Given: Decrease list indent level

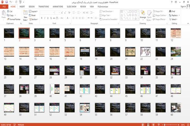Looking at the screenshot, I should [x=84, y=13].
